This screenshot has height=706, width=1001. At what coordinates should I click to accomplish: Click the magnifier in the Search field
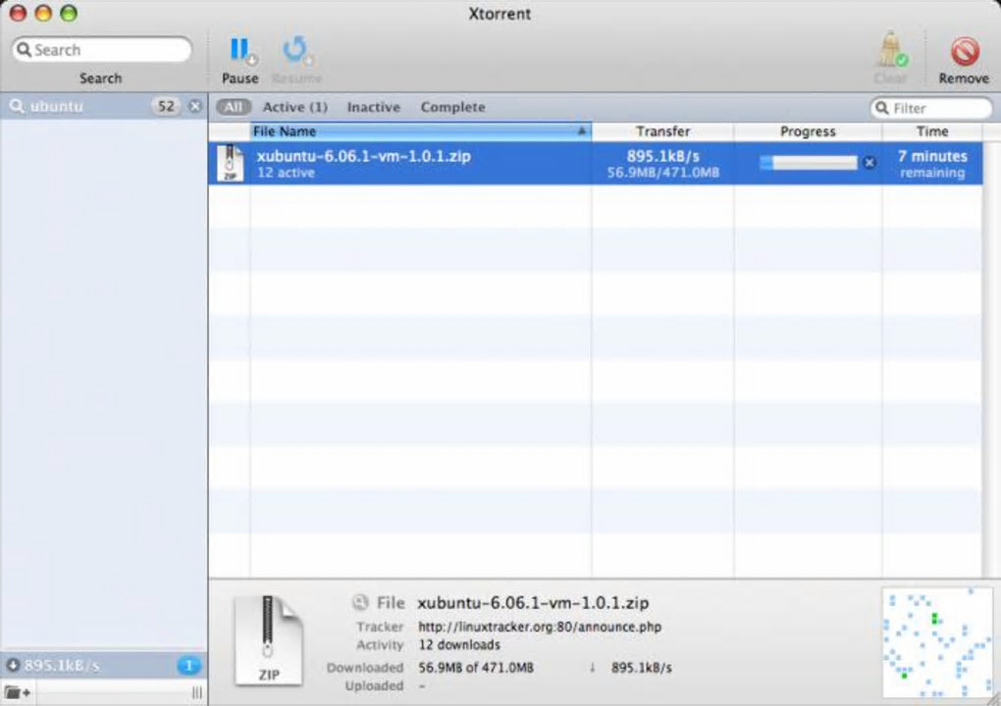coord(24,50)
